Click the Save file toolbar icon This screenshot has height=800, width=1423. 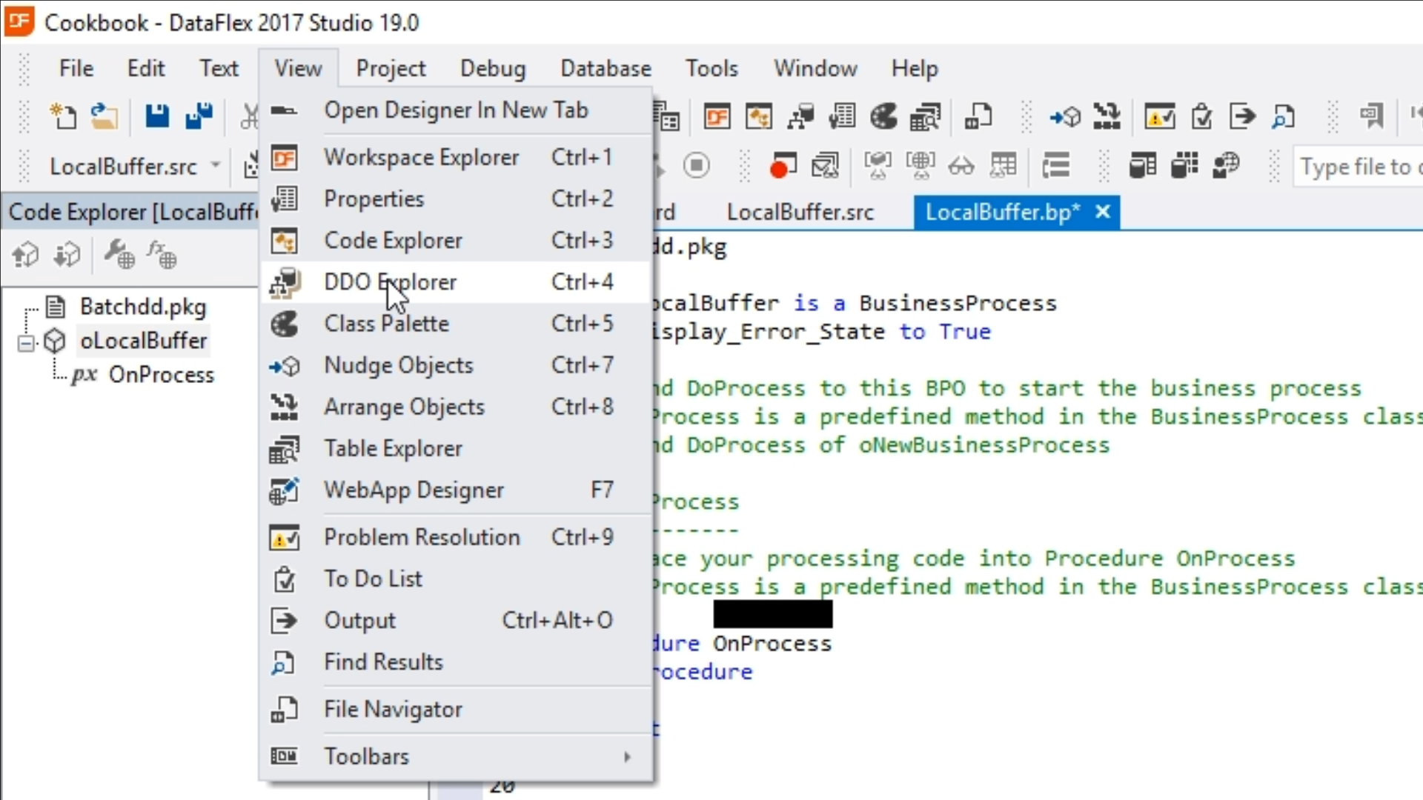coord(156,116)
